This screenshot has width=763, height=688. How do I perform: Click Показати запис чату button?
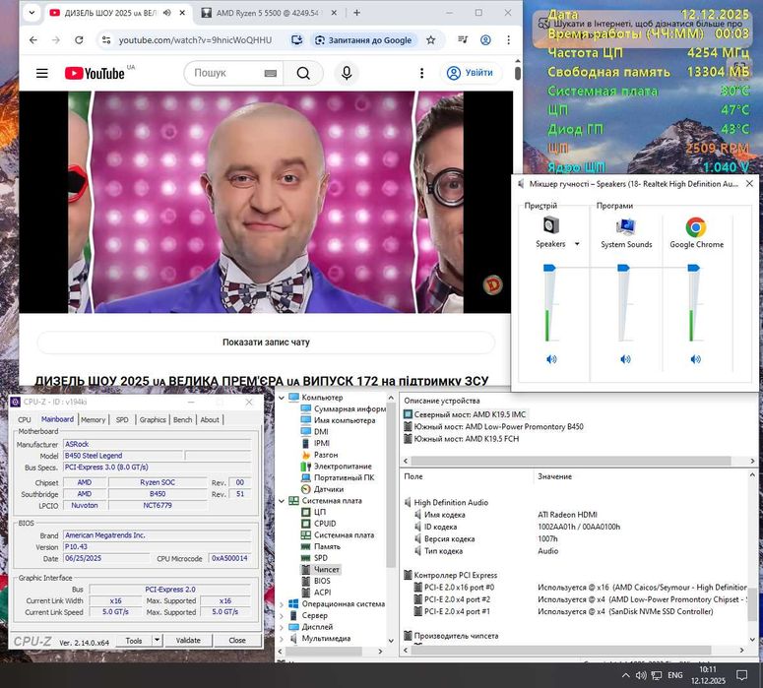point(266,343)
